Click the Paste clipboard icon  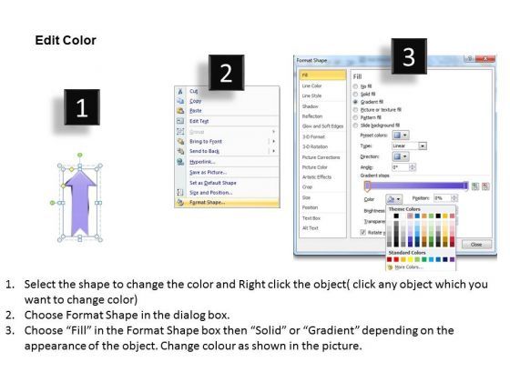tap(180, 111)
